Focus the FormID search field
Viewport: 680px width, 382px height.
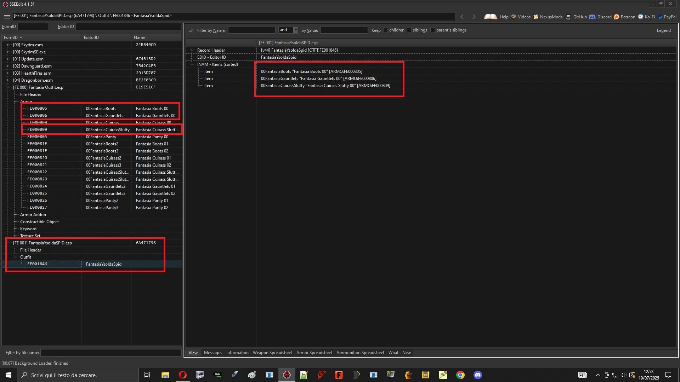click(x=33, y=27)
